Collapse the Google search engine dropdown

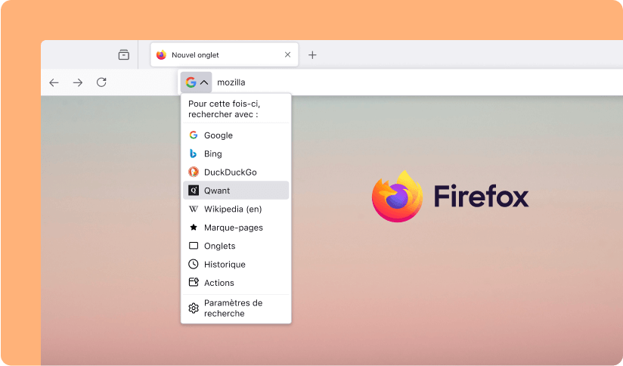click(x=197, y=82)
